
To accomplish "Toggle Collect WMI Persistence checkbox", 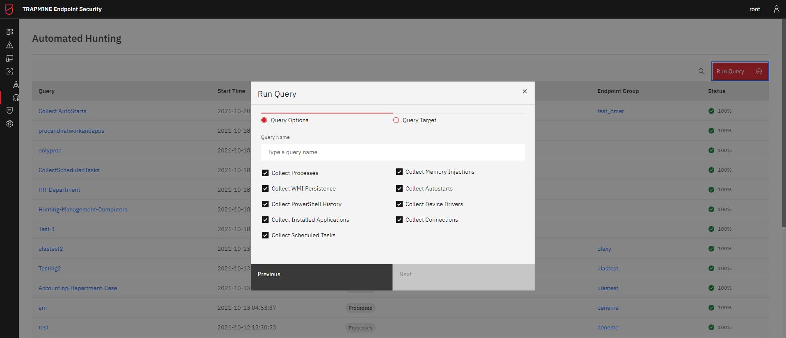I will pos(265,188).
